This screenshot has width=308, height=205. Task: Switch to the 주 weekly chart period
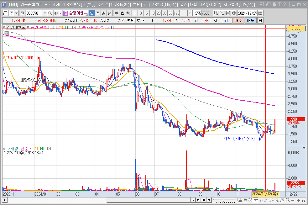pos(98,13)
